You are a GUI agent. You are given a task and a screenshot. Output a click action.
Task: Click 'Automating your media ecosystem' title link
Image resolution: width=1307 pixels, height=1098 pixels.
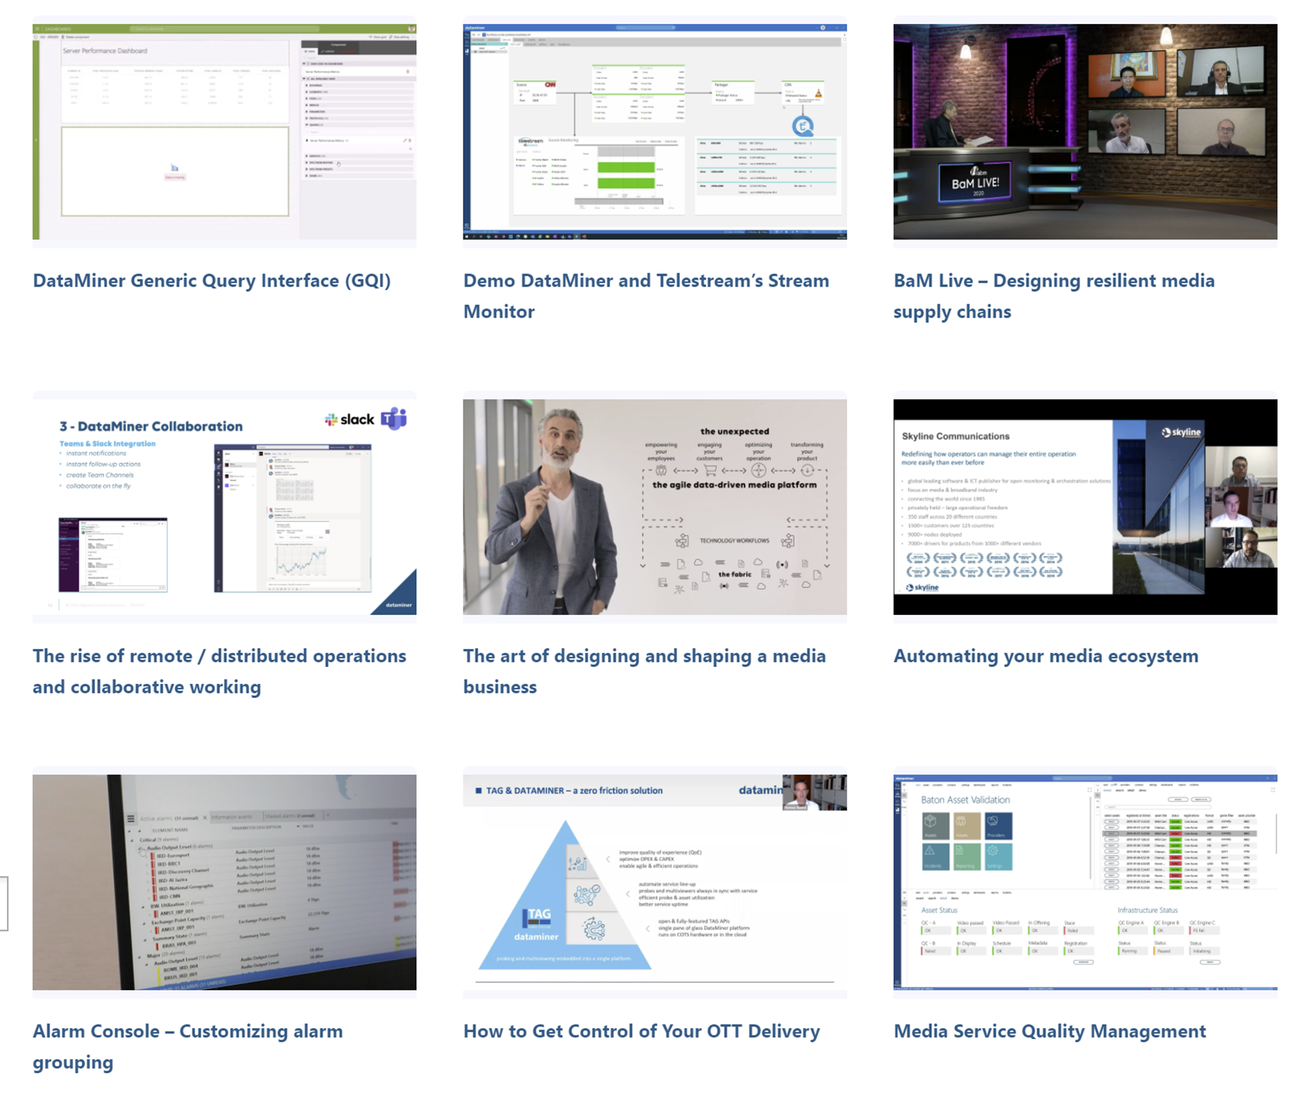pos(1046,656)
